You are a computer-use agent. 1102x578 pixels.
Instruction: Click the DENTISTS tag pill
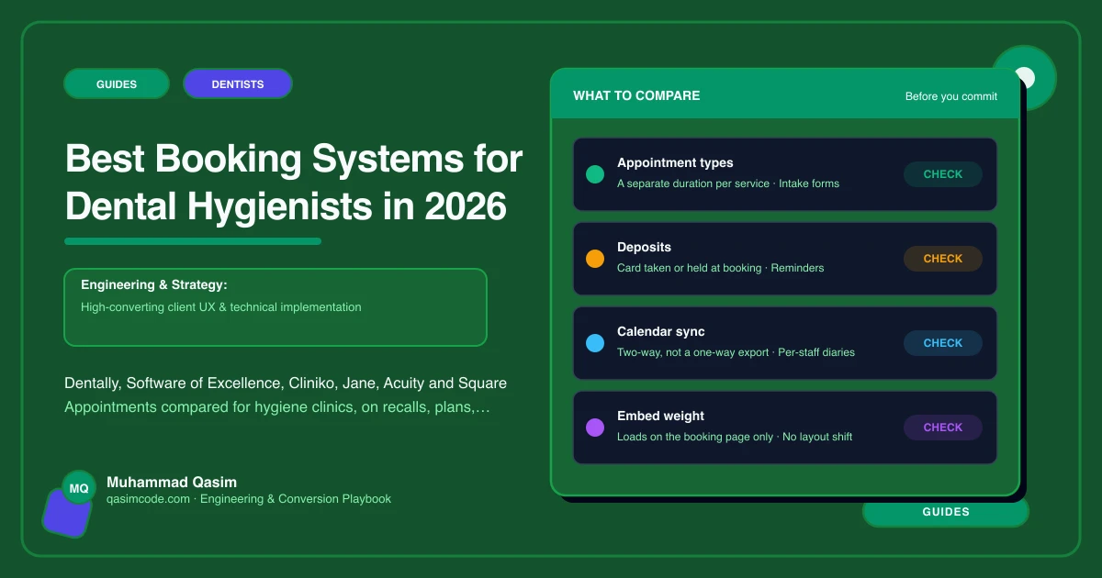[x=238, y=83]
